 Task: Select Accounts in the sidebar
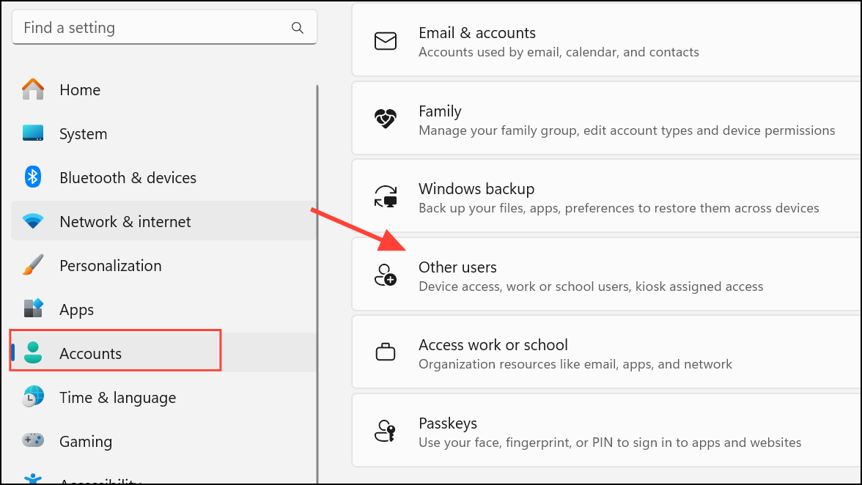pos(164,352)
